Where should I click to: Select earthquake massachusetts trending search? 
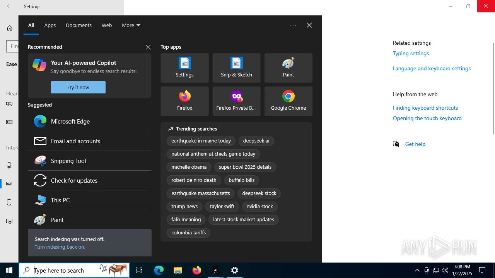[201, 193]
